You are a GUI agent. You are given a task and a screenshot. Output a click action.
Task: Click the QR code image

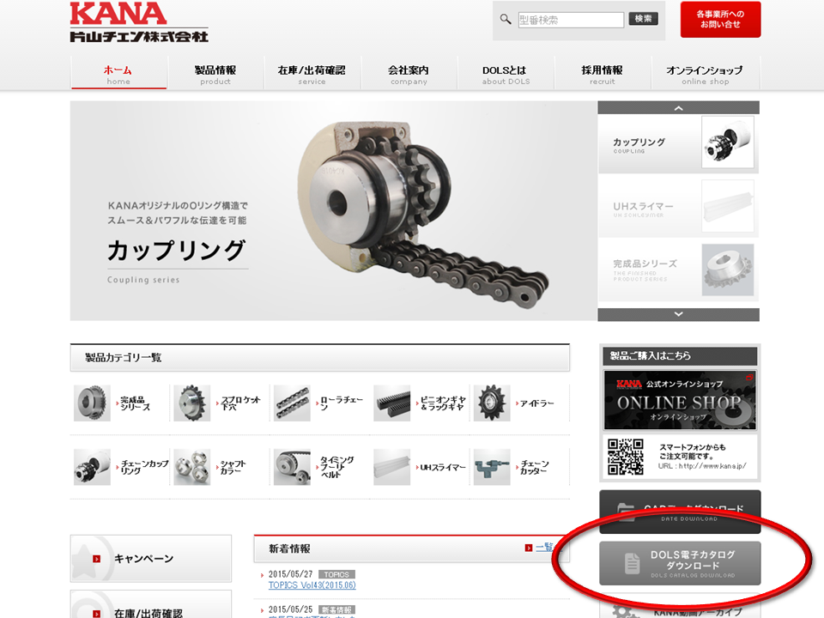click(x=626, y=457)
